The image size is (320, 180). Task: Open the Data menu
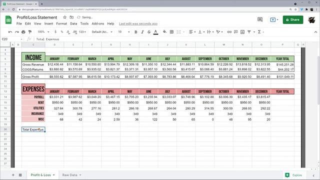(x=73, y=23)
